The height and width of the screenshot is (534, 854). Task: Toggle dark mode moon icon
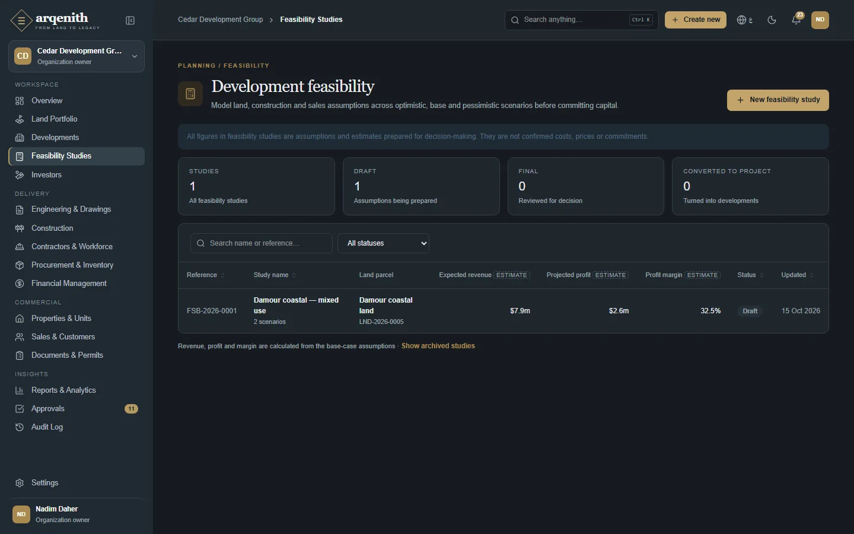click(772, 20)
